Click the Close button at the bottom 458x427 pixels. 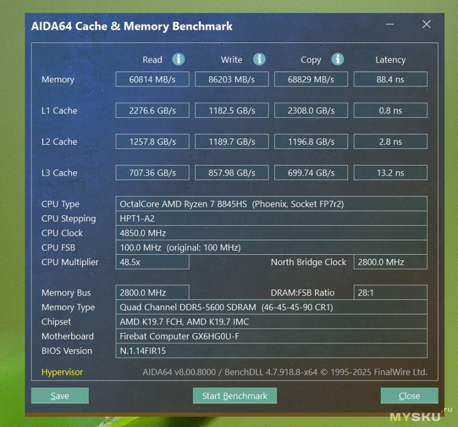tap(409, 396)
